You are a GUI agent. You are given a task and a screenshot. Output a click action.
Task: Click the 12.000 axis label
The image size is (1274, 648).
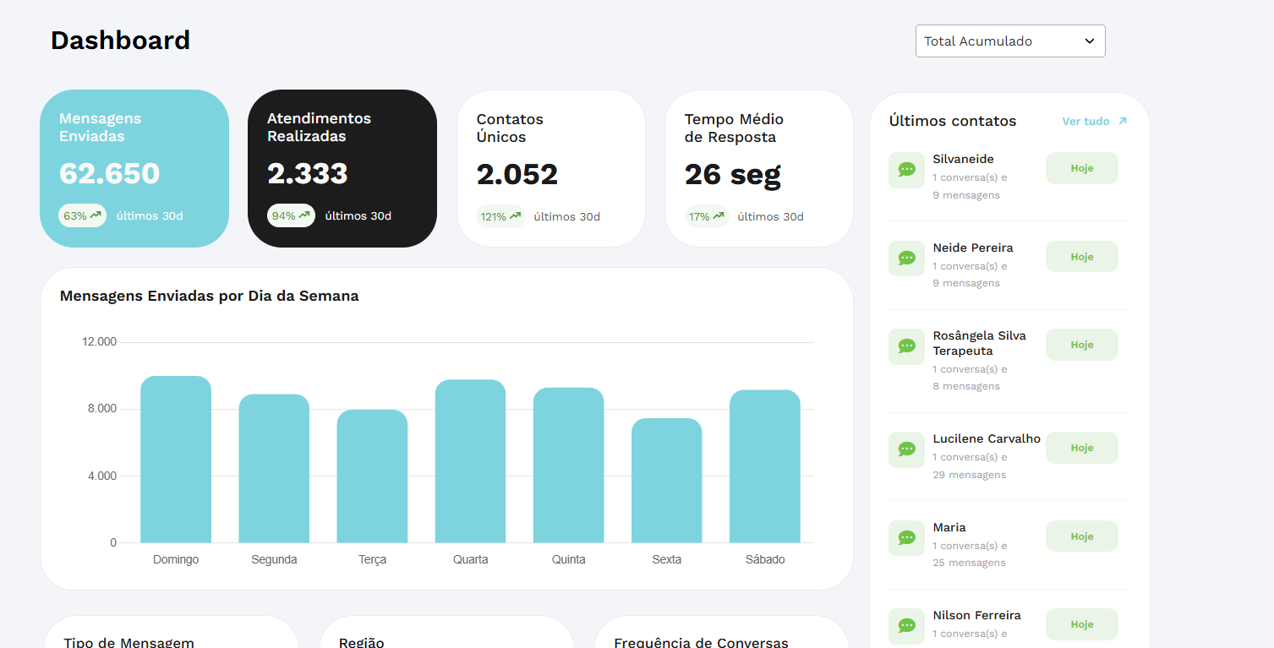99,342
